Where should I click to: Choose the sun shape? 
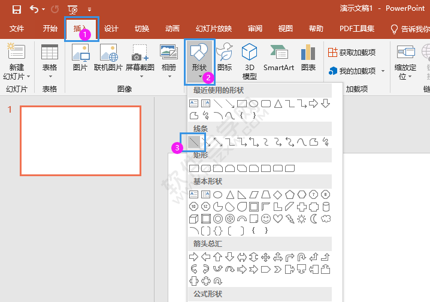tap(302, 219)
